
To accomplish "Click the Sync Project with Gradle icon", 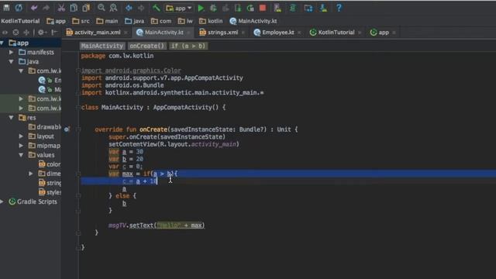I will (293, 8).
